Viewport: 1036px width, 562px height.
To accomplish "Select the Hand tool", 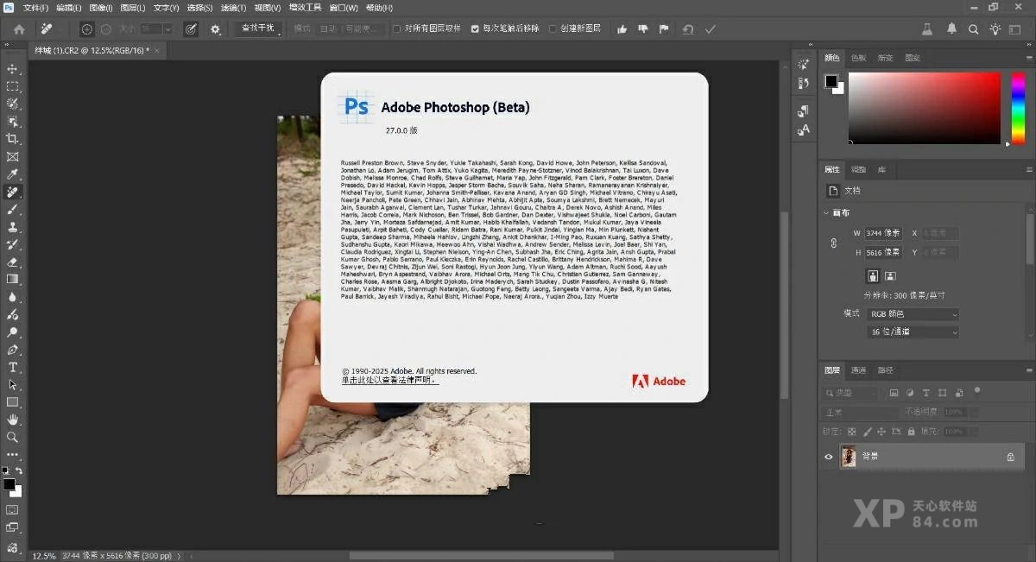I will [12, 420].
